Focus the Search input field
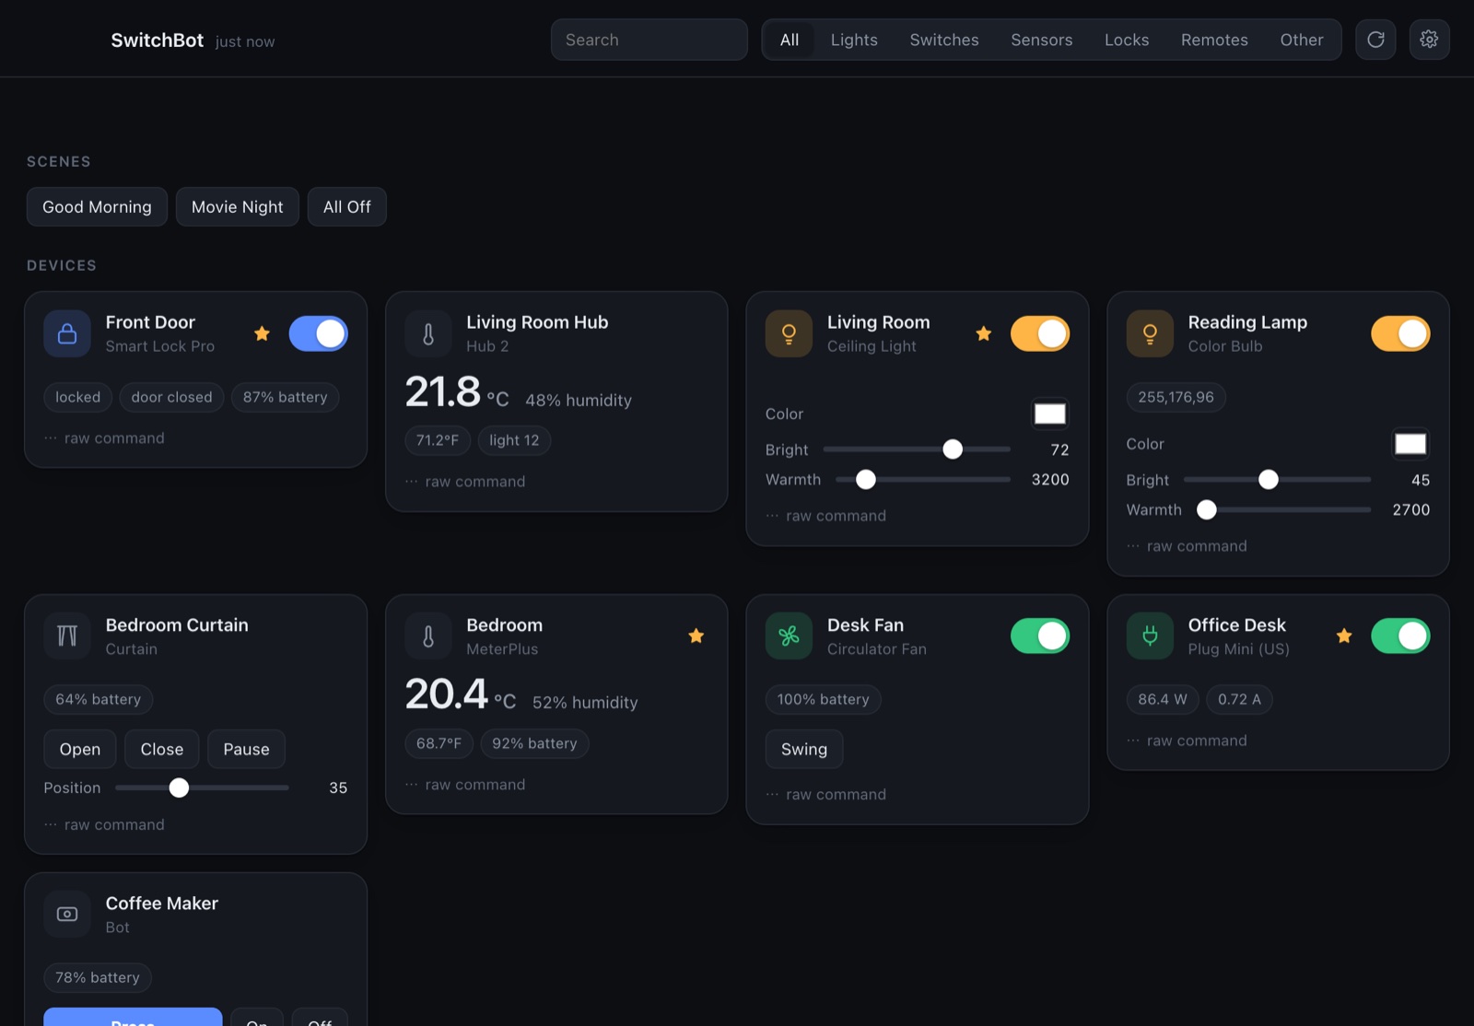Image resolution: width=1474 pixels, height=1026 pixels. tap(649, 40)
